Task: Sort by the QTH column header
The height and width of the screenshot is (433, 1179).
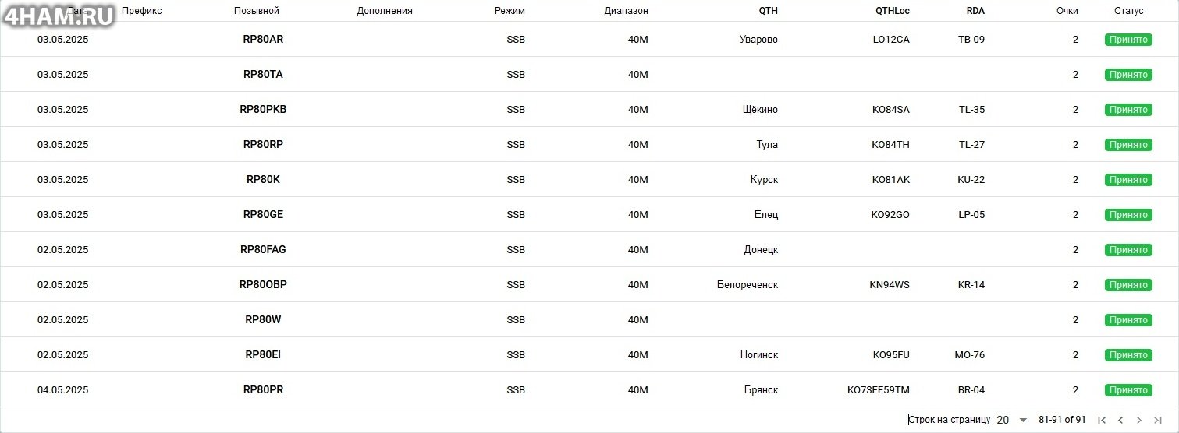Action: [768, 11]
